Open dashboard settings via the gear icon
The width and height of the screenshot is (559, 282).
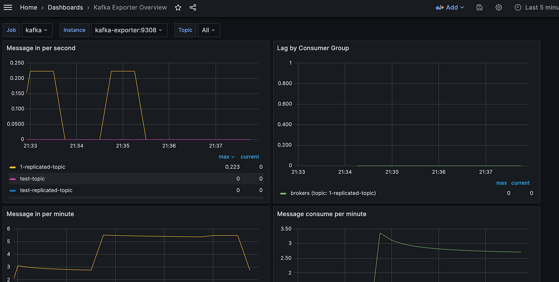point(498,7)
